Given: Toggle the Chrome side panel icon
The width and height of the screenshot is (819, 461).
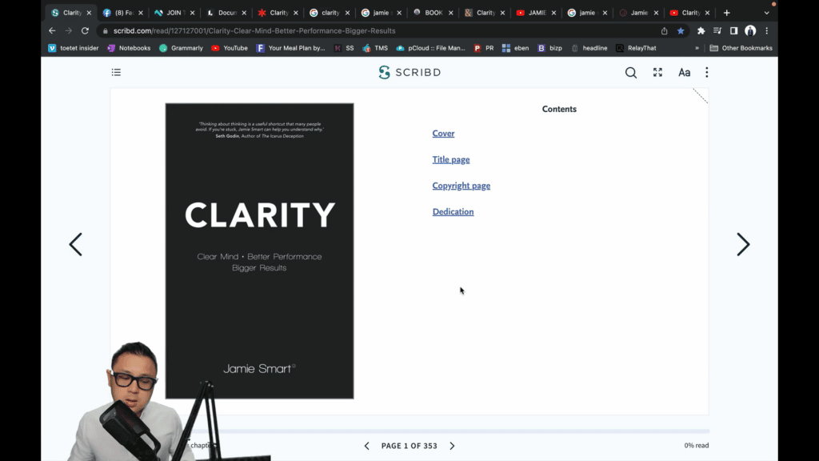Looking at the screenshot, I should (x=734, y=31).
